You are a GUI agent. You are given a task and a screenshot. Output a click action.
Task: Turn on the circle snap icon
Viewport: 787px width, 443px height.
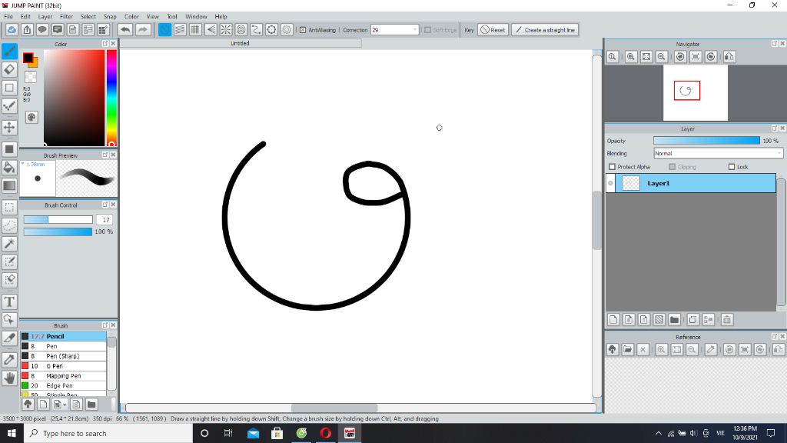241,30
